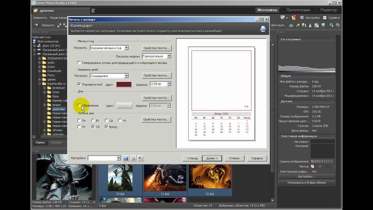Viewport: 373px width, 210px height.
Task: Set image rating to 3
Action: [x=323, y=161]
